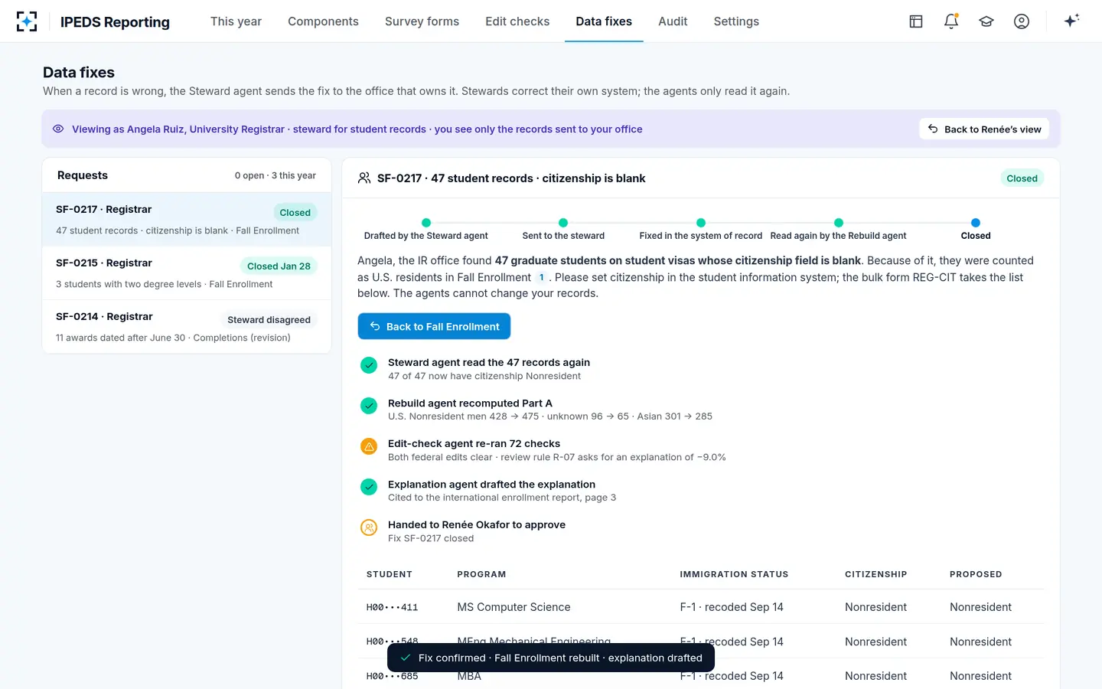Click the Drafted by the Steward agent step marker

tap(426, 223)
